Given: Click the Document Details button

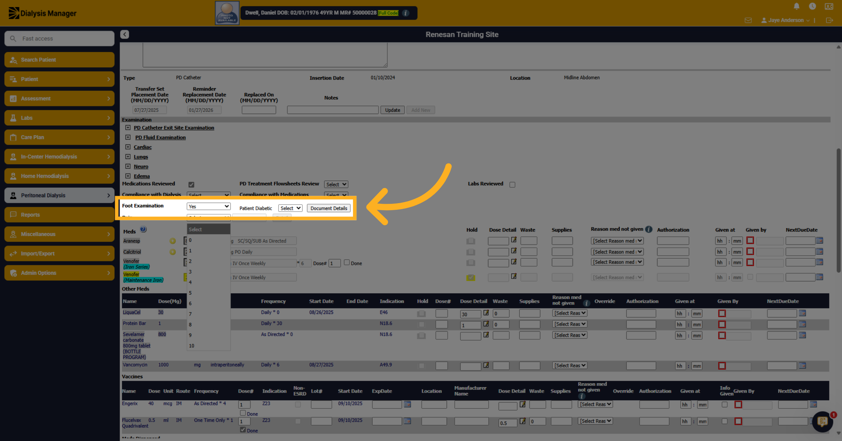Looking at the screenshot, I should (x=328, y=208).
